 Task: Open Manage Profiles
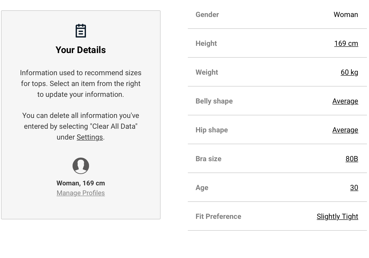click(x=81, y=193)
